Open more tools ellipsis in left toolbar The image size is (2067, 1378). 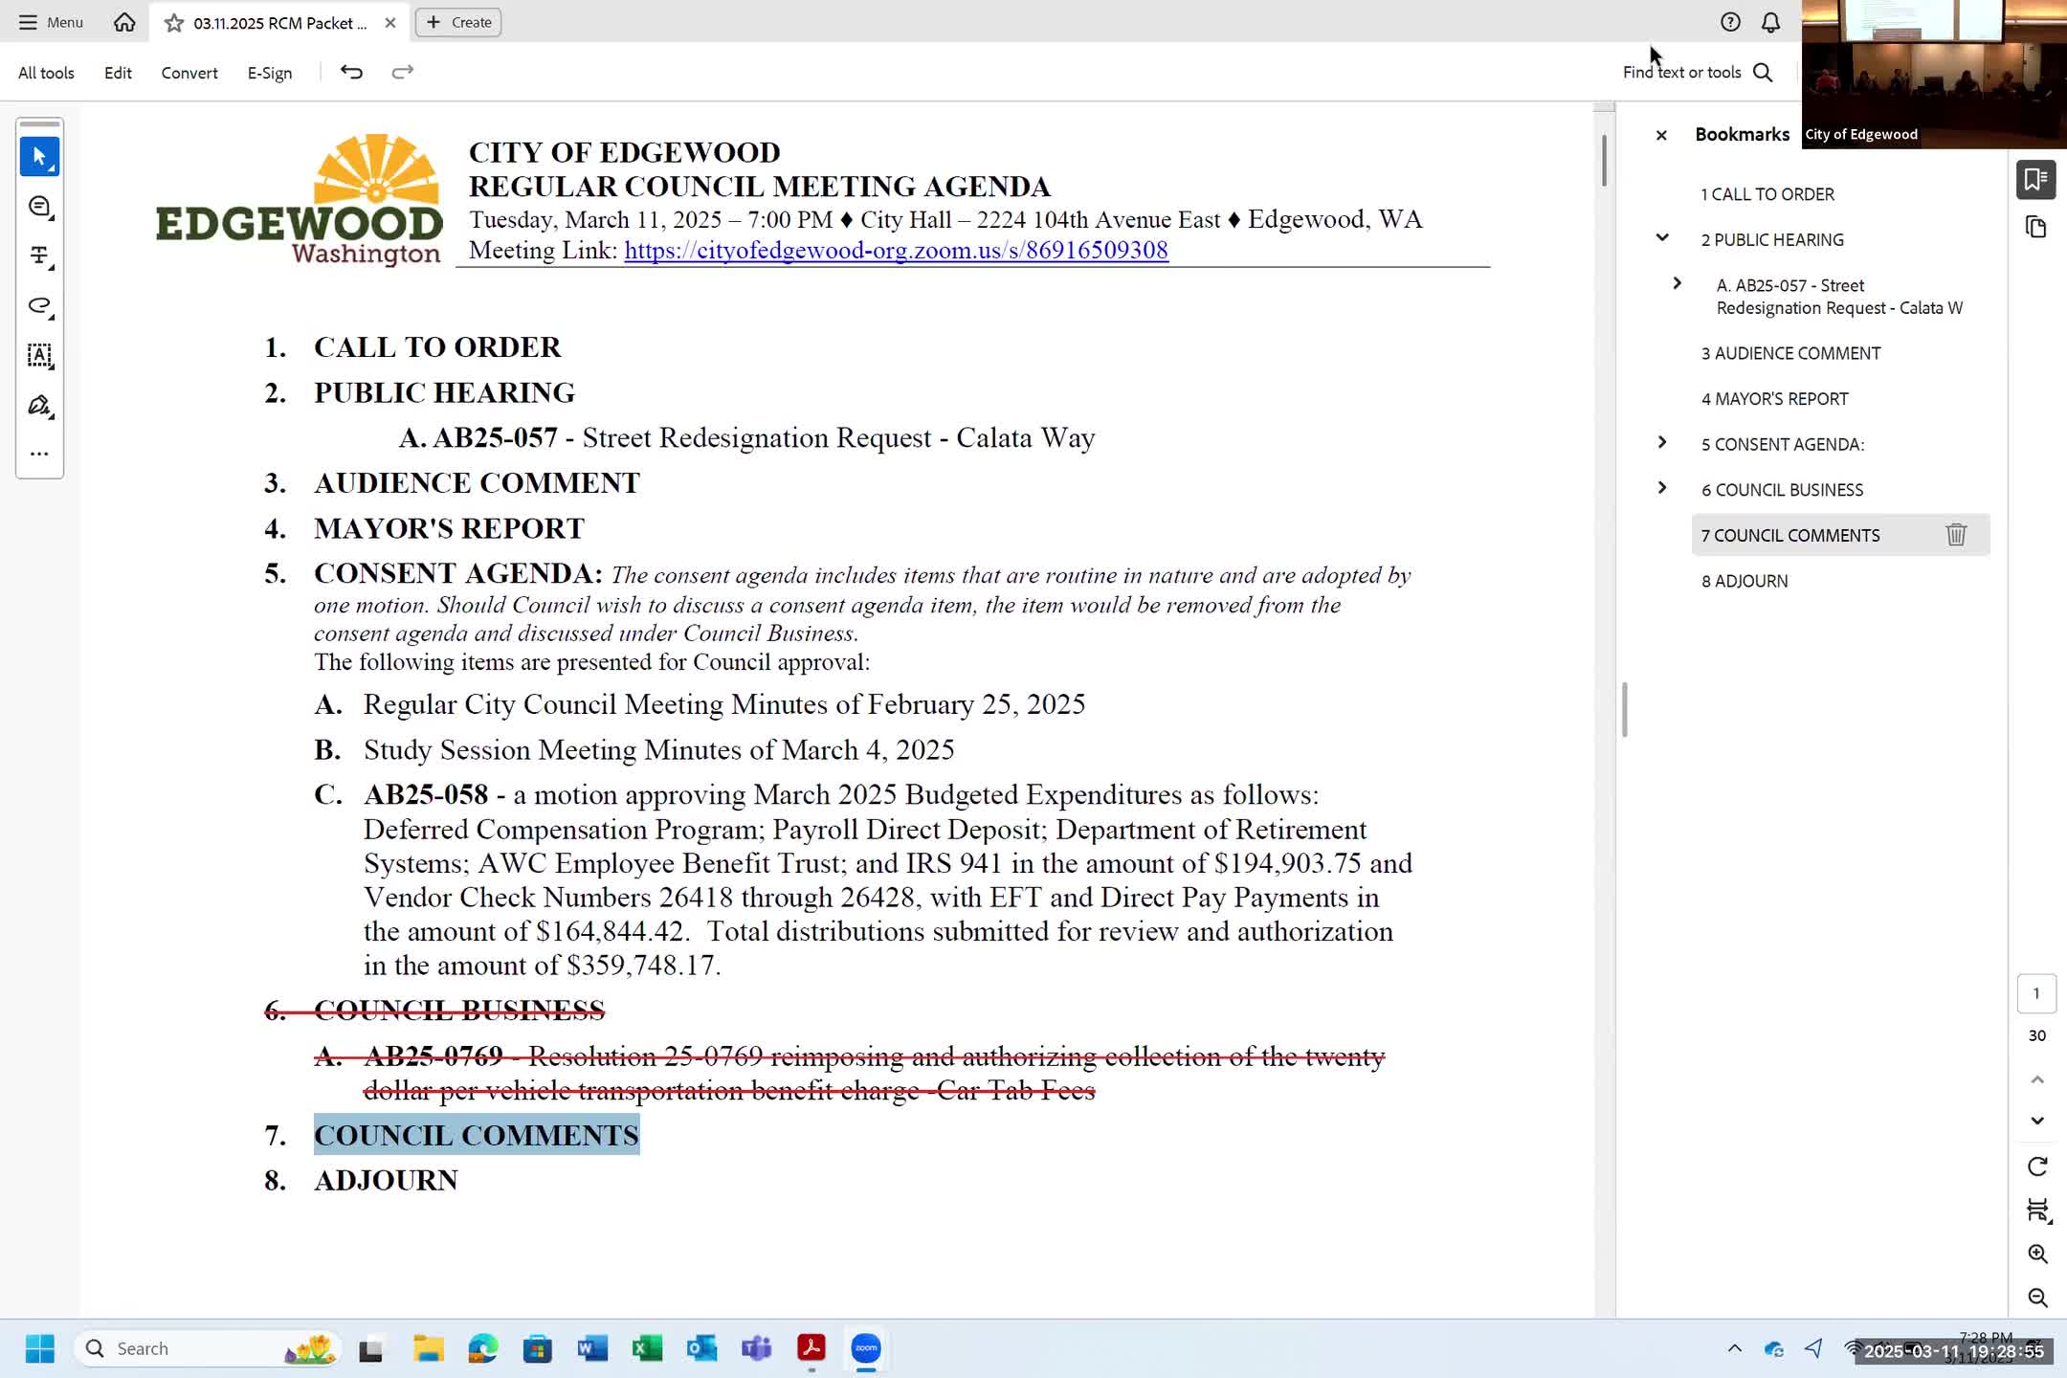39,455
